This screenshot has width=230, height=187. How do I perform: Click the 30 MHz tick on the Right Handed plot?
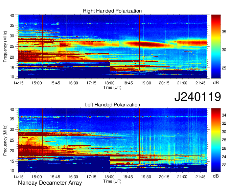tap(12, 36)
